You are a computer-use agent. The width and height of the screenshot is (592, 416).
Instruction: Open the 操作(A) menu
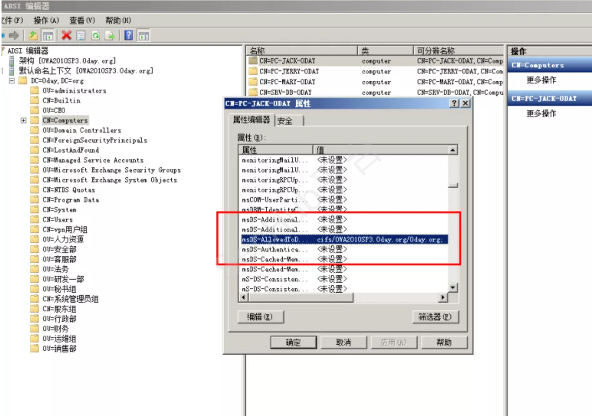pos(46,20)
